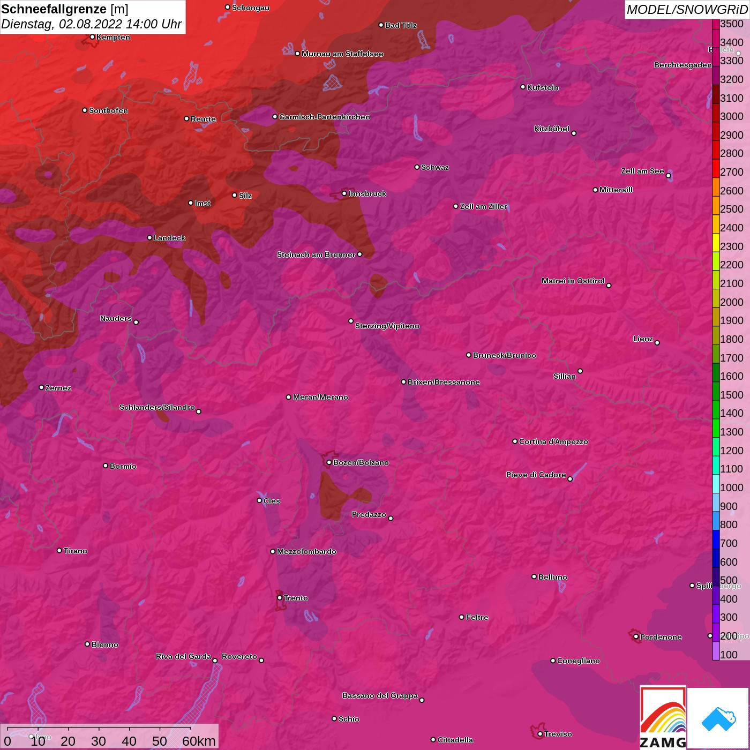Click the Imst label
The width and height of the screenshot is (750, 750).
point(202,203)
